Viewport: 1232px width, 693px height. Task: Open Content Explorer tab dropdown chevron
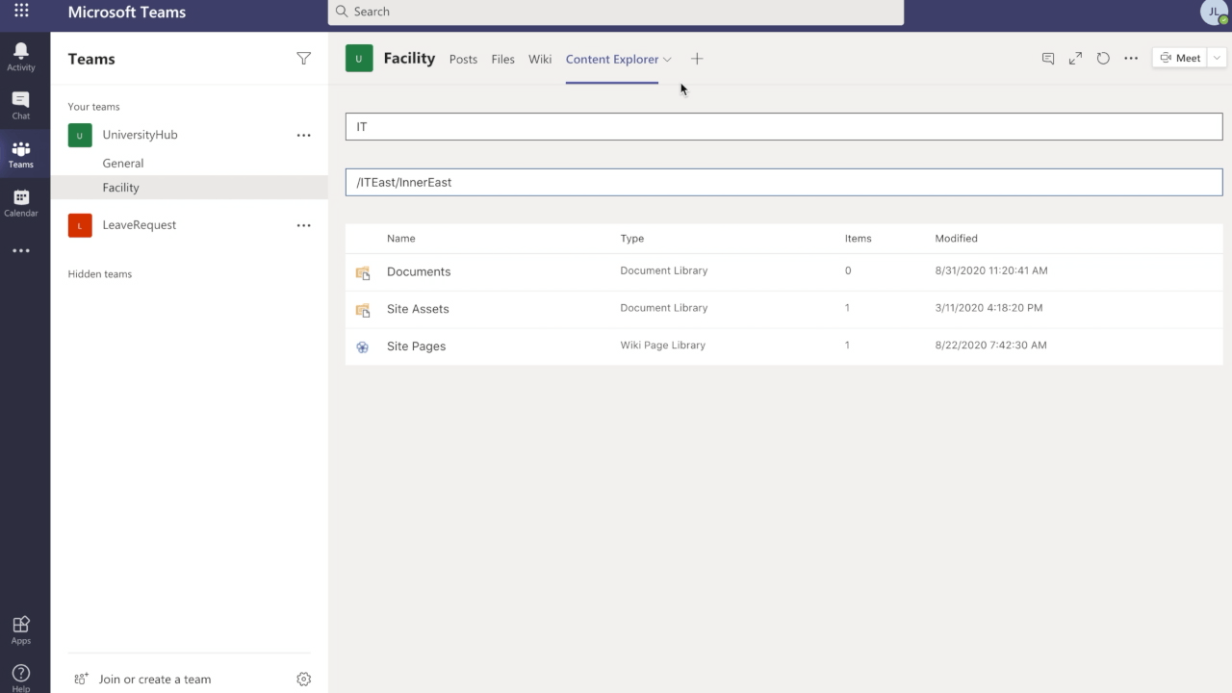[x=667, y=60]
